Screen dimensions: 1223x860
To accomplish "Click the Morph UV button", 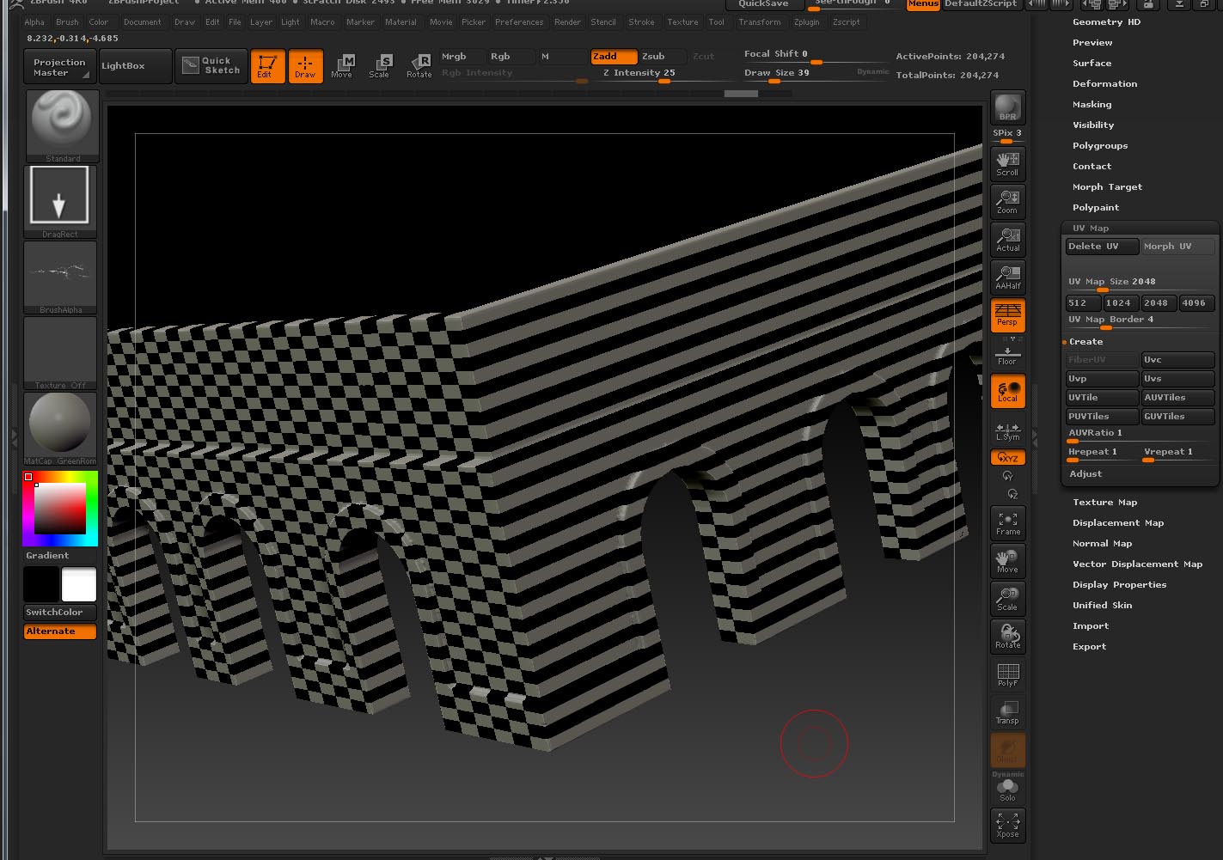I will click(x=1177, y=247).
